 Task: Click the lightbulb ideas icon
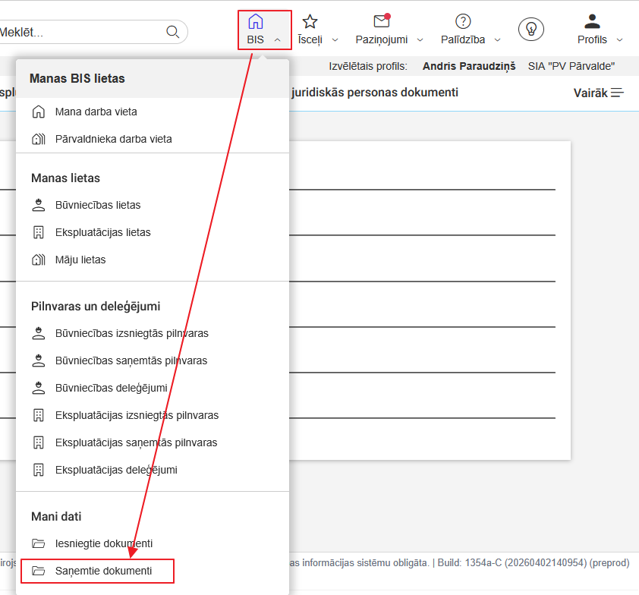click(x=531, y=29)
